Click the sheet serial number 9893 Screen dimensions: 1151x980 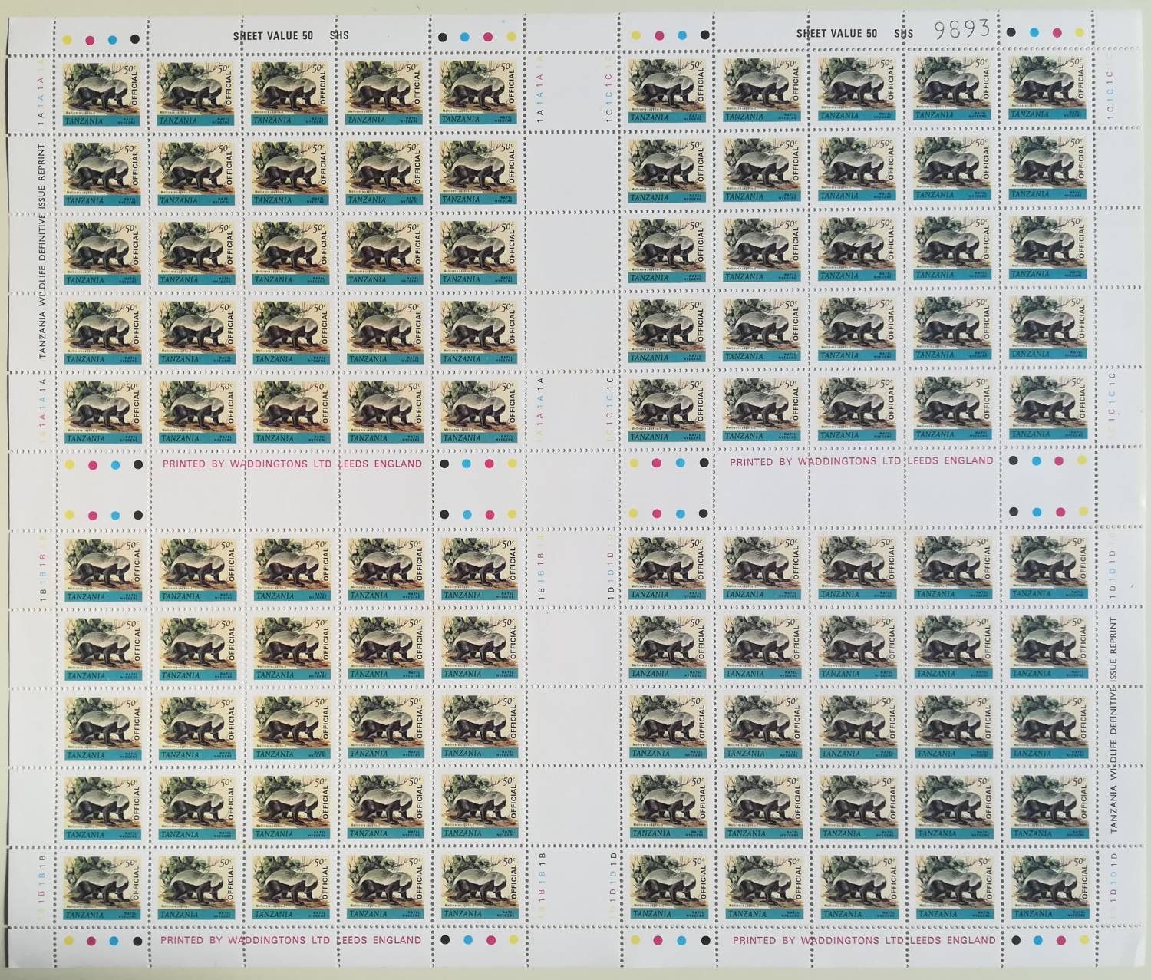961,29
